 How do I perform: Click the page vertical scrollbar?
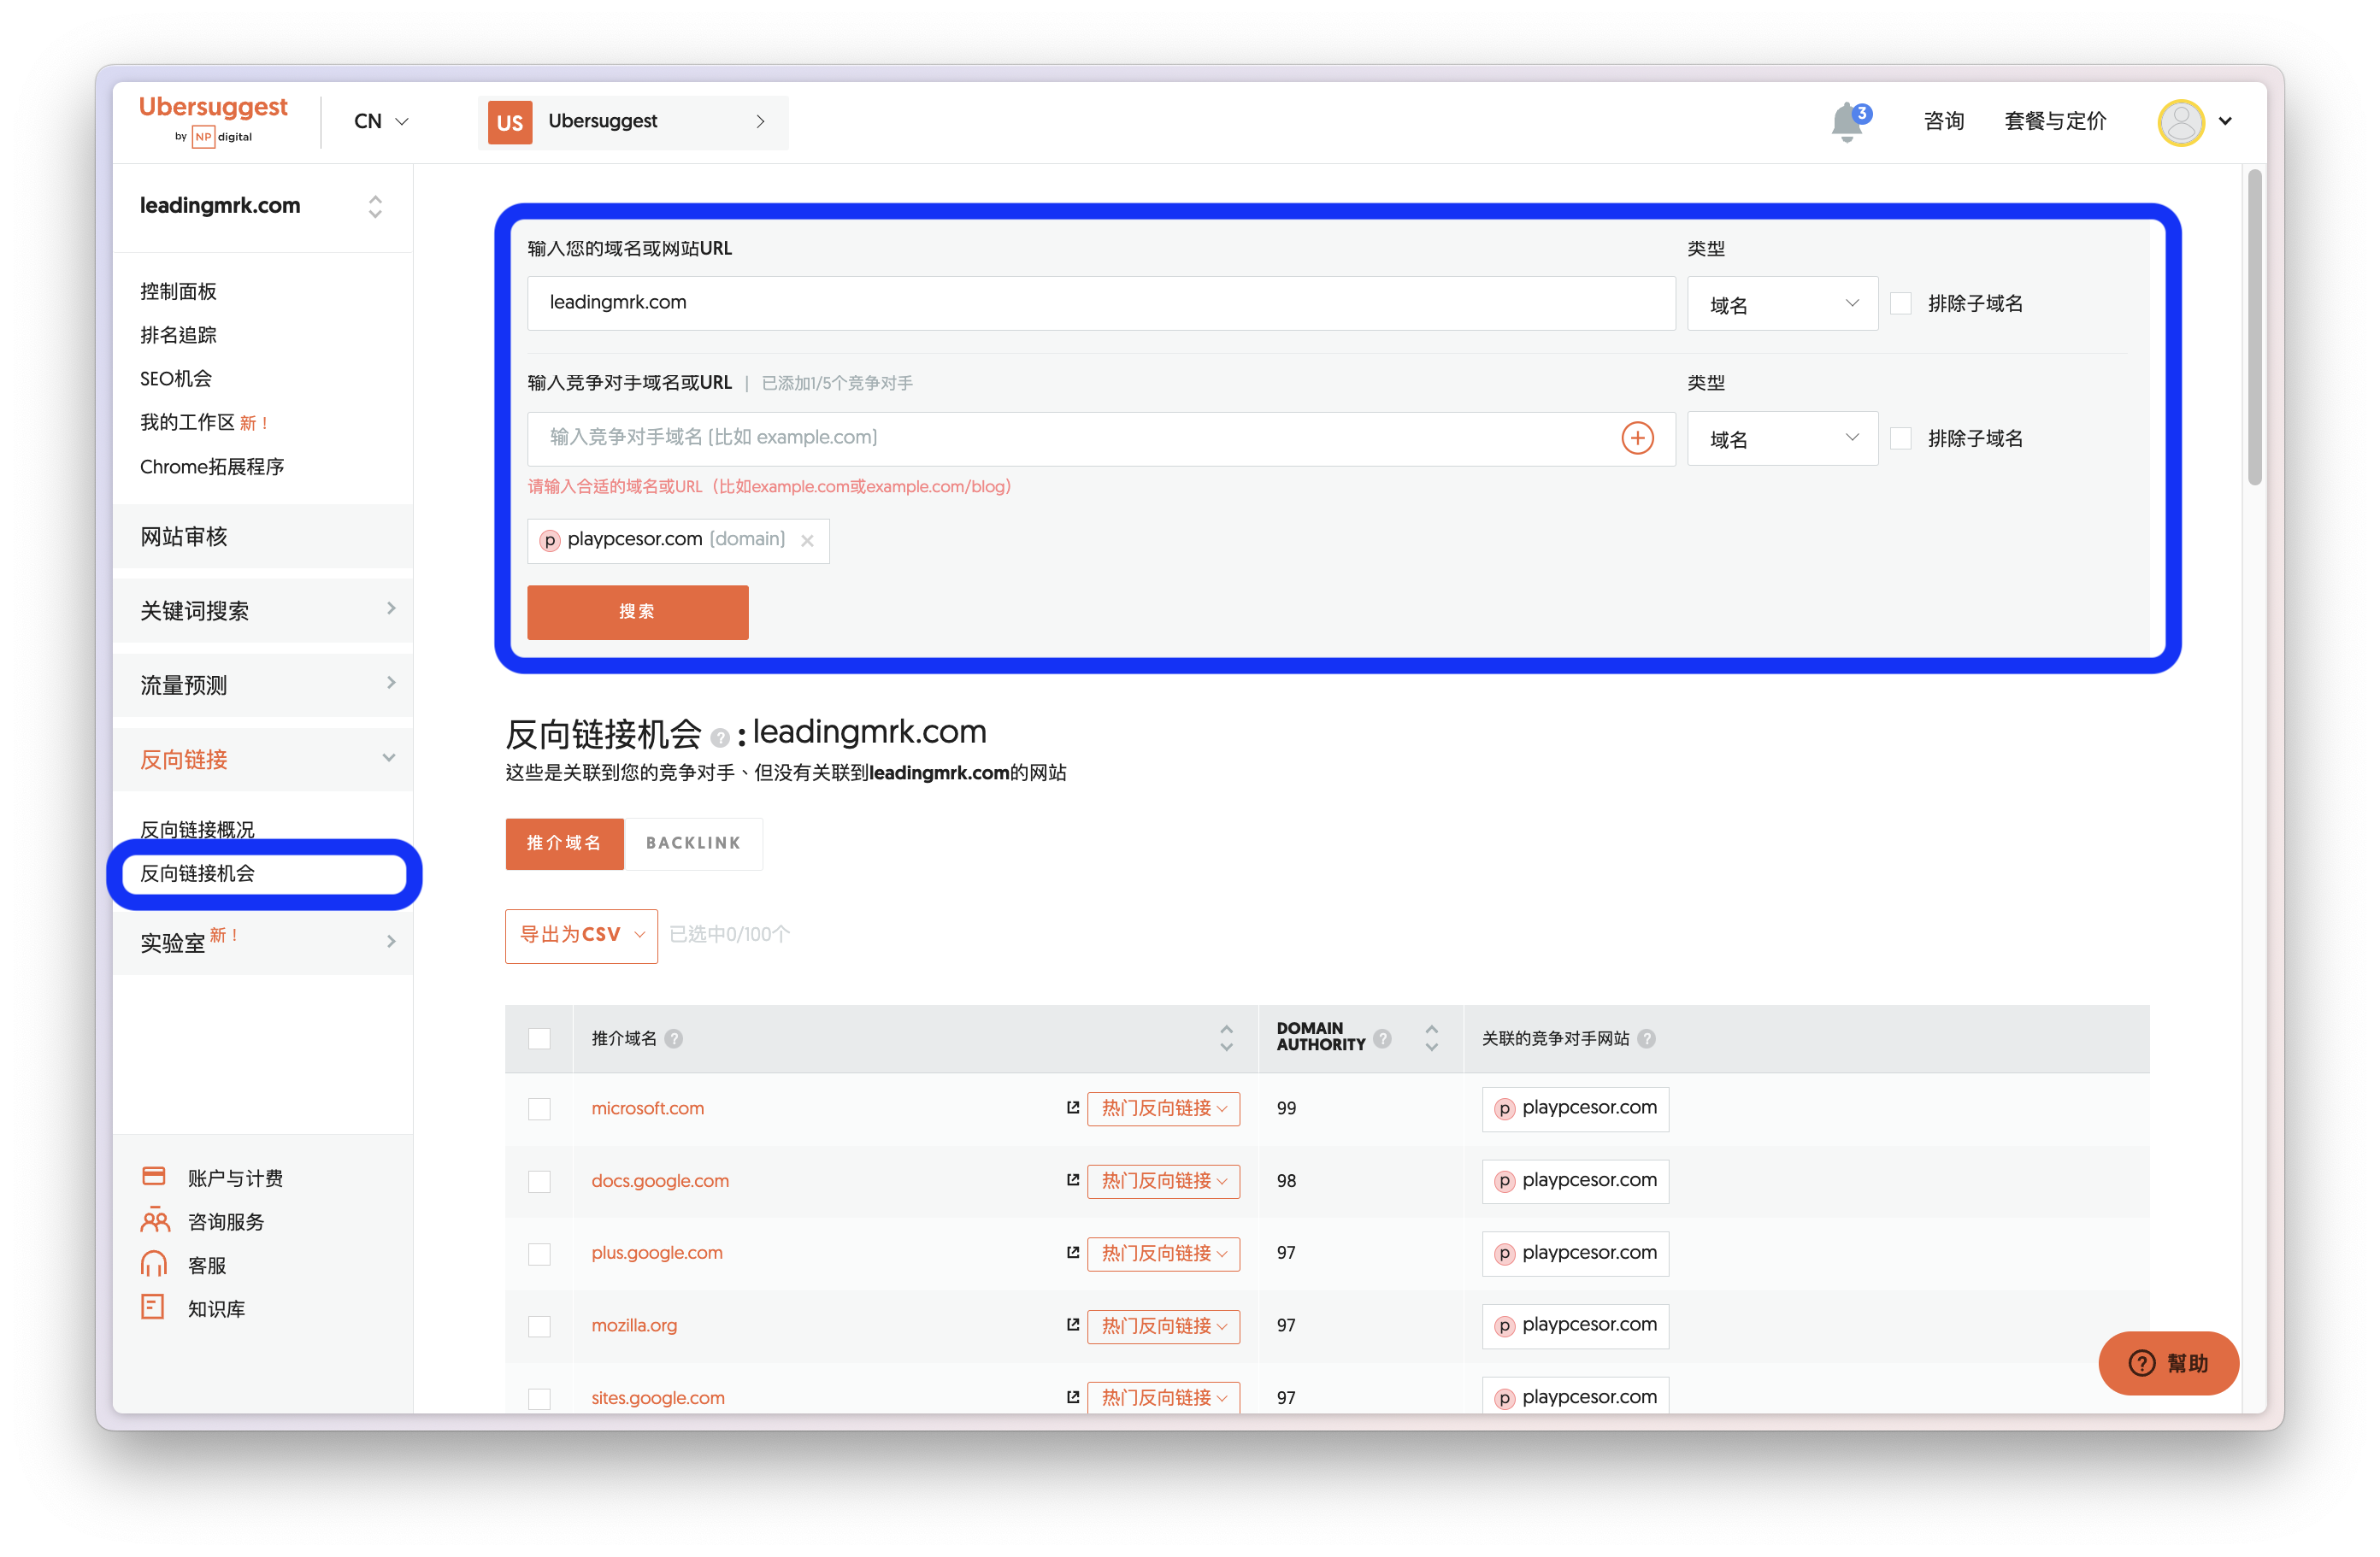pos(2254,328)
